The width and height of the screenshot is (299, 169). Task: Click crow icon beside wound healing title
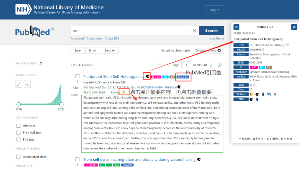(199, 159)
